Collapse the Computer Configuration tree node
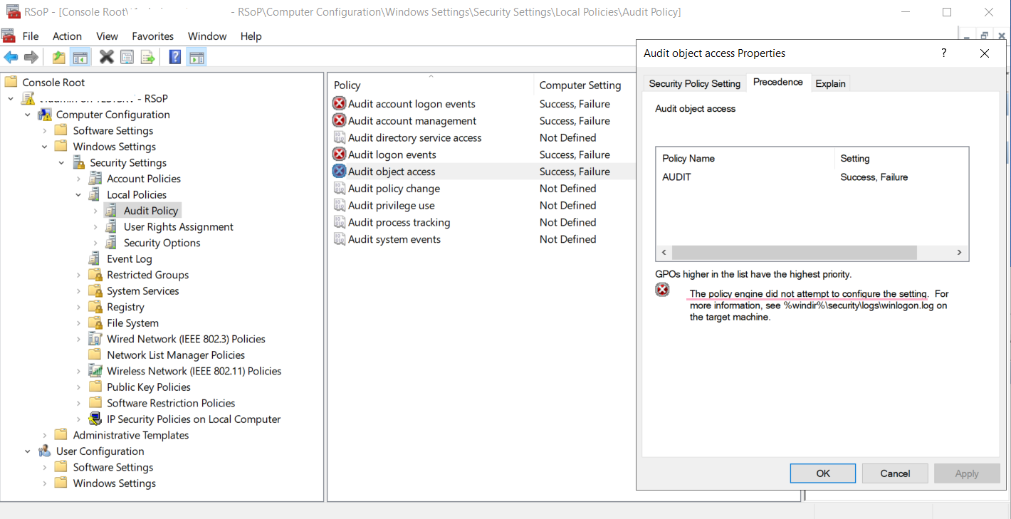The image size is (1011, 519). pyautogui.click(x=28, y=115)
